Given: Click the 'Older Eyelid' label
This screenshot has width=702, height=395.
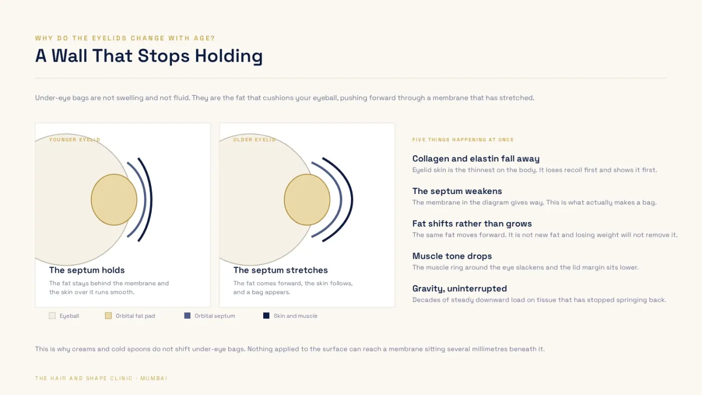Looking at the screenshot, I should pyautogui.click(x=254, y=140).
